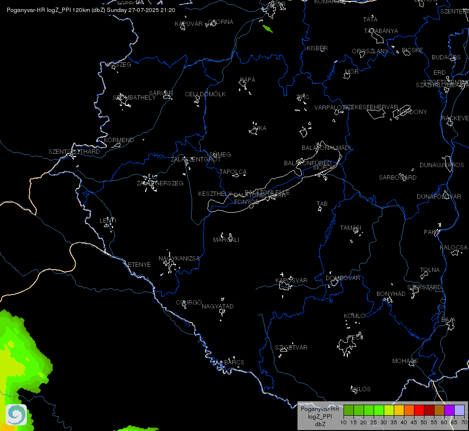Click the SZIGETVÁR town label
The image size is (469, 431).
(291, 348)
